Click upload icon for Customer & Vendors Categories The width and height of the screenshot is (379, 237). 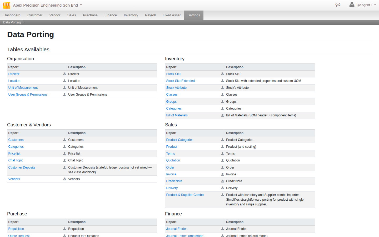coord(64,147)
